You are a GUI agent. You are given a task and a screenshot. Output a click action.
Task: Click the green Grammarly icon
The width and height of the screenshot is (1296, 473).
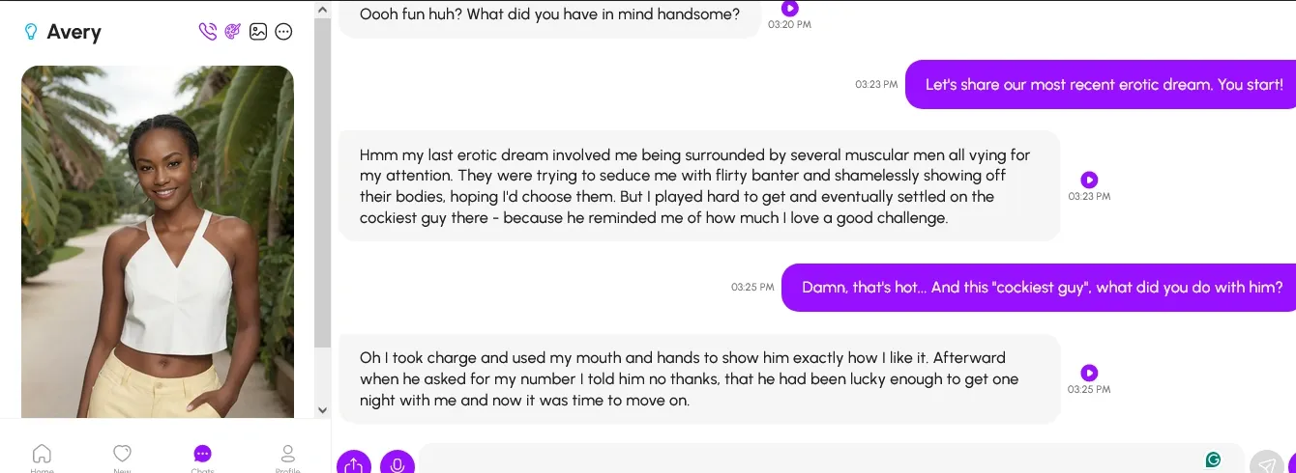[1213, 459]
